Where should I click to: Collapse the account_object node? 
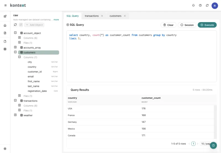click(x=15, y=33)
